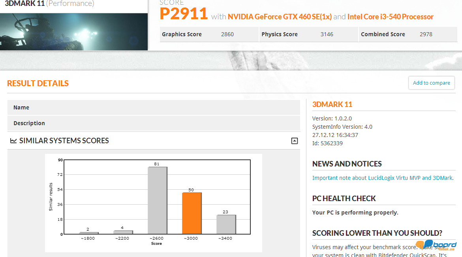This screenshot has width=462, height=257.
Task: Click the Combined Score cell
Action: [408, 34]
